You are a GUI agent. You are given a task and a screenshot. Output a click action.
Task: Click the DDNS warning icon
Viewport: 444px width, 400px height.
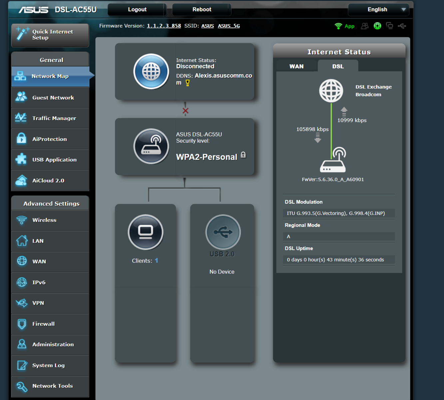tap(188, 83)
